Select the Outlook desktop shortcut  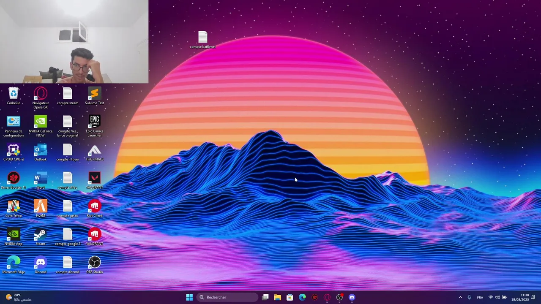[x=41, y=152]
